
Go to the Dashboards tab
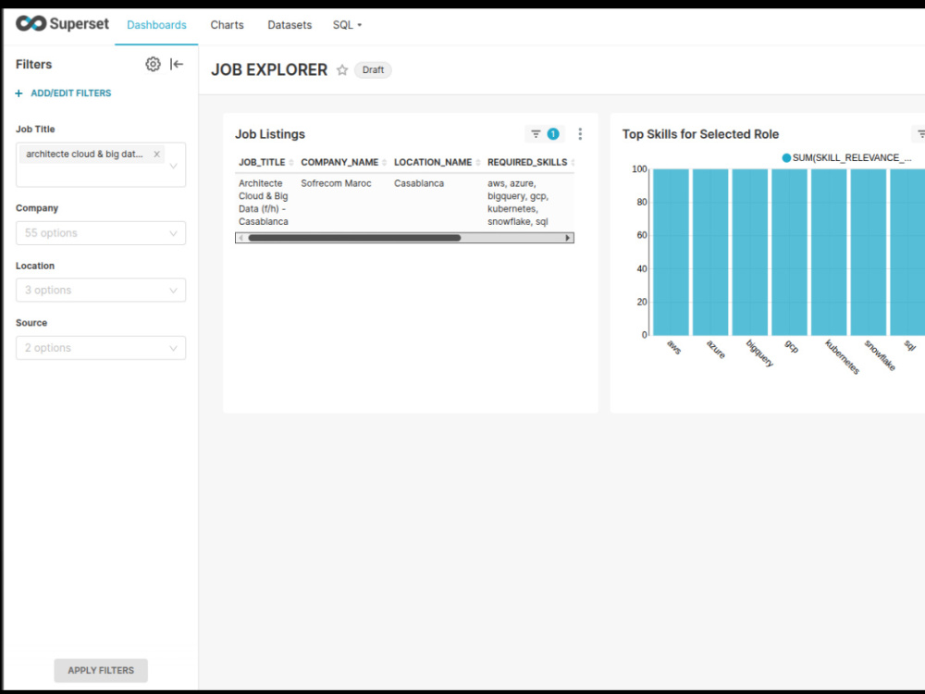156,25
